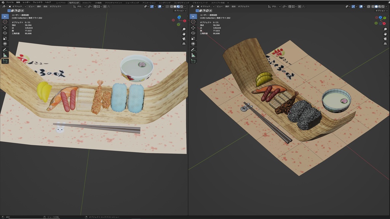The image size is (390, 219).
Task: Open オプション dropdown in left viewport
Action: 180,11
